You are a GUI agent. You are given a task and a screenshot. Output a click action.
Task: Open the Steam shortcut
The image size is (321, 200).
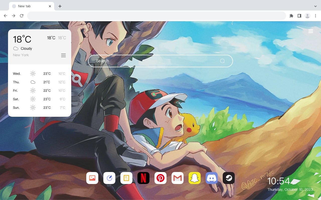point(229,178)
